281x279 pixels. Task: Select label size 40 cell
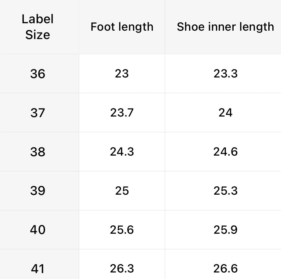(x=38, y=230)
